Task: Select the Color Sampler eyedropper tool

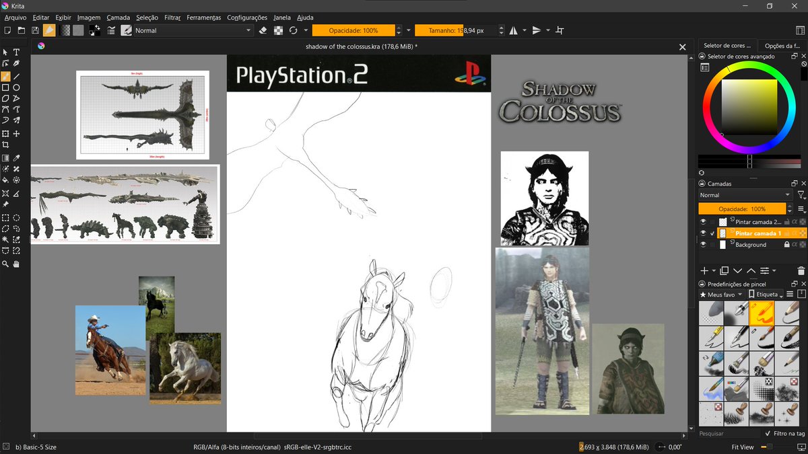Action: (x=17, y=158)
